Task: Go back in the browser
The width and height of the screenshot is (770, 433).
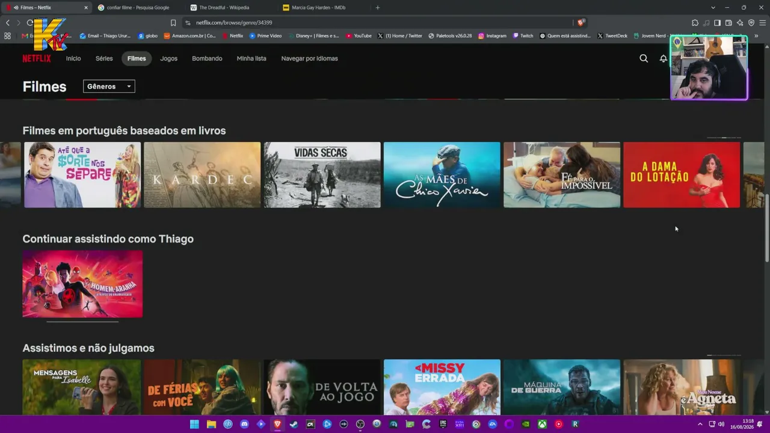Action: (8, 23)
